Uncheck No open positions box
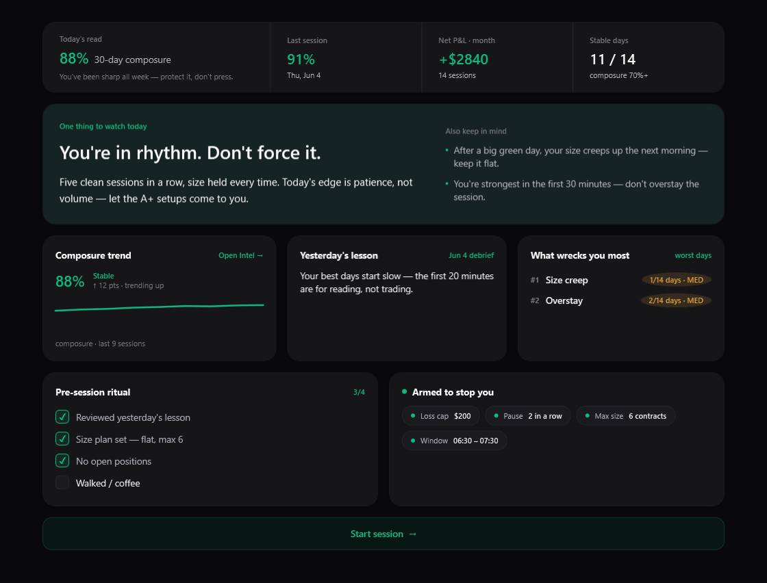Screen dimensions: 767x583 (62, 461)
